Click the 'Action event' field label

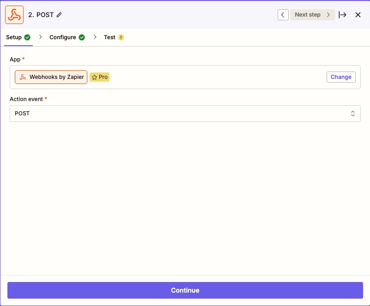26,99
